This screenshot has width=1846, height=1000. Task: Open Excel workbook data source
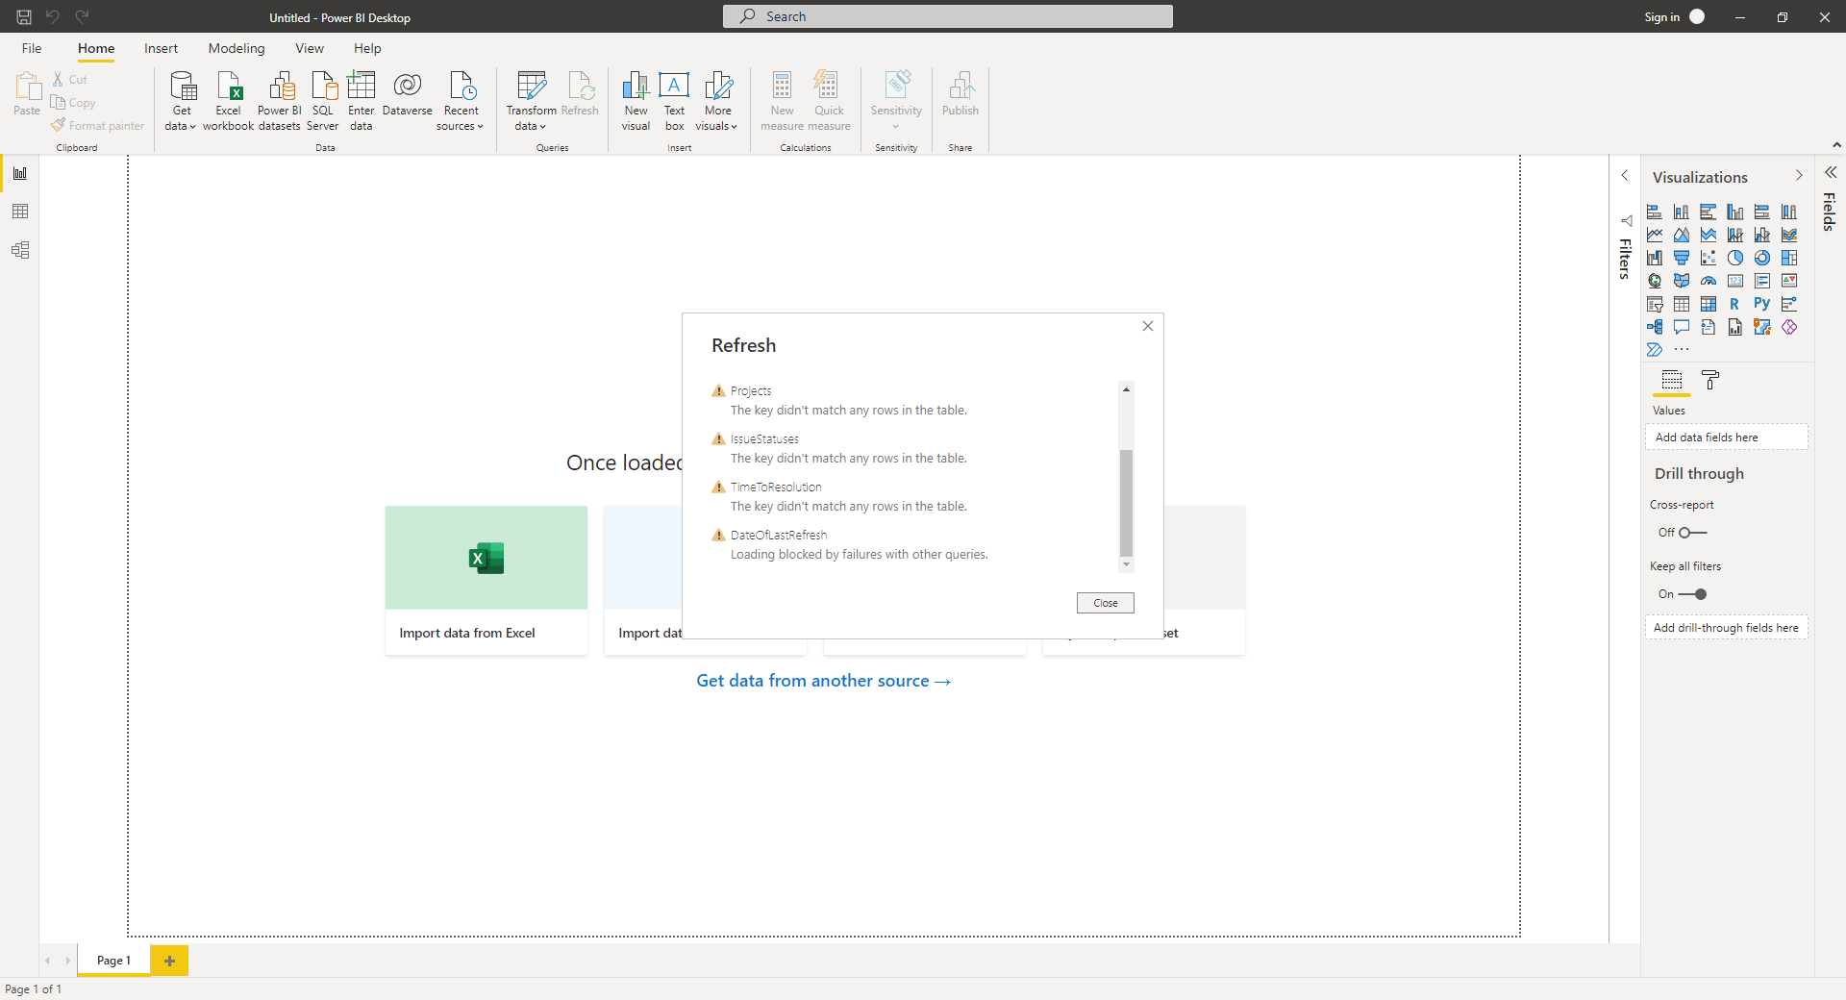[x=229, y=100]
